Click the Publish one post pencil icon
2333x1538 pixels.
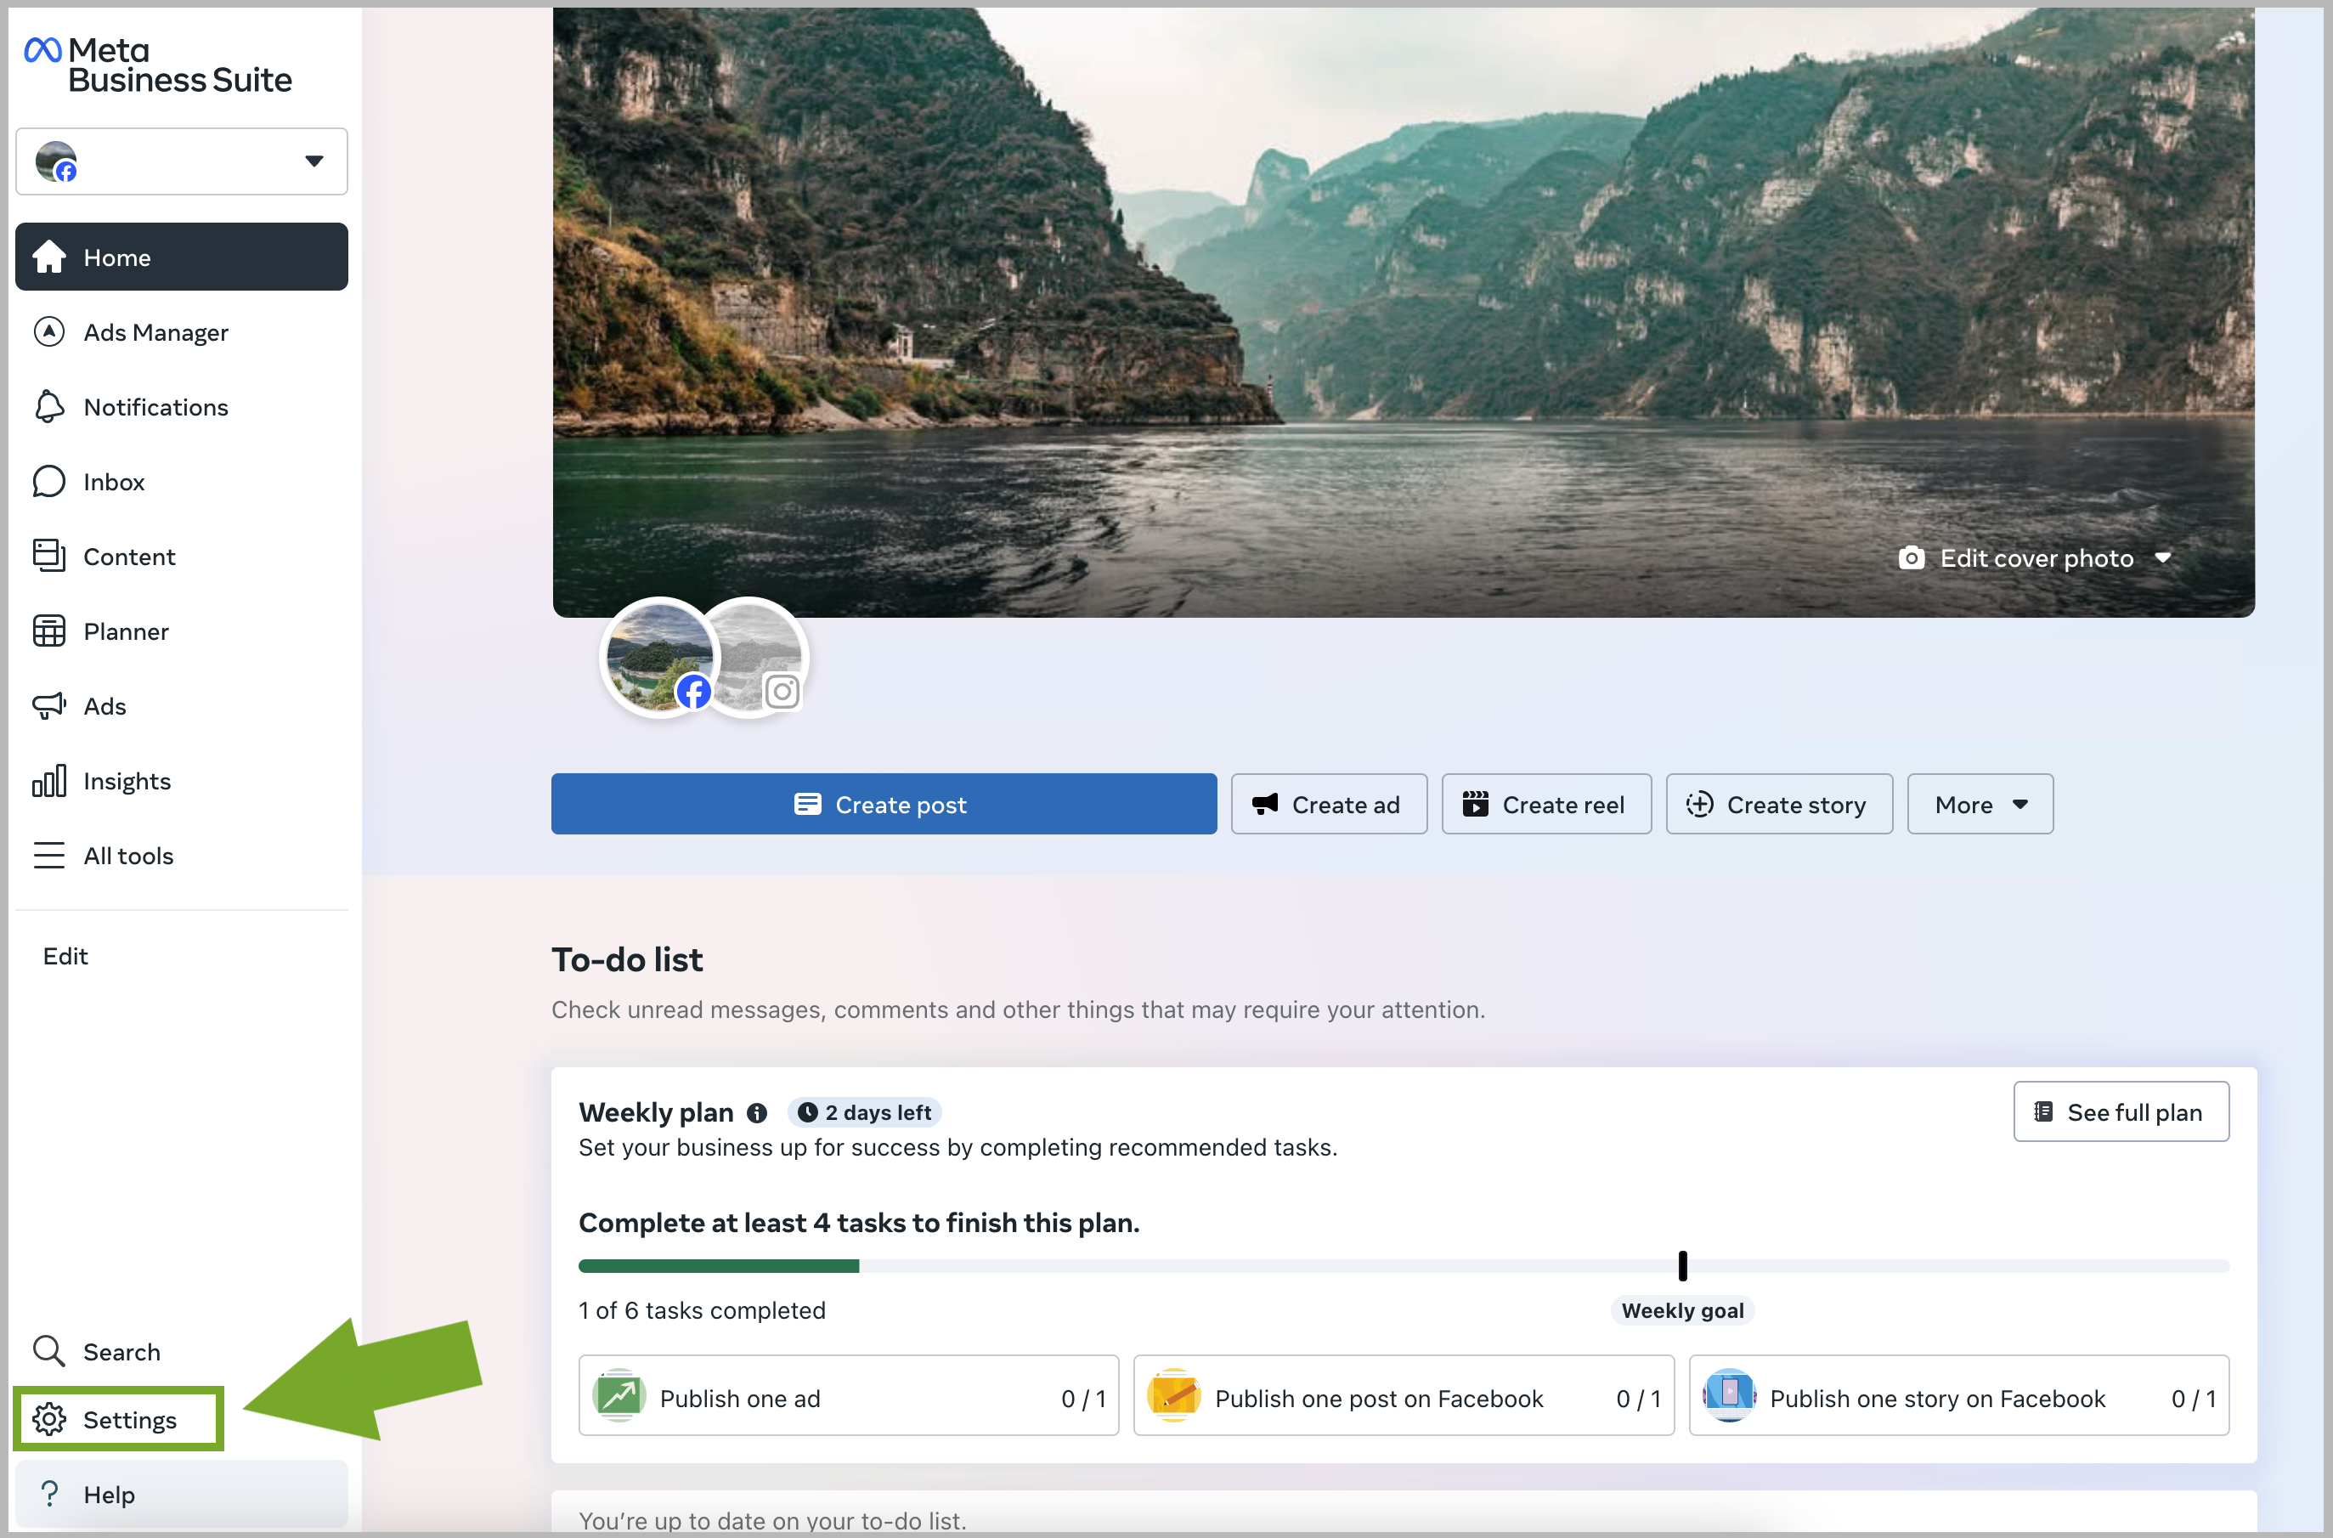coord(1174,1396)
